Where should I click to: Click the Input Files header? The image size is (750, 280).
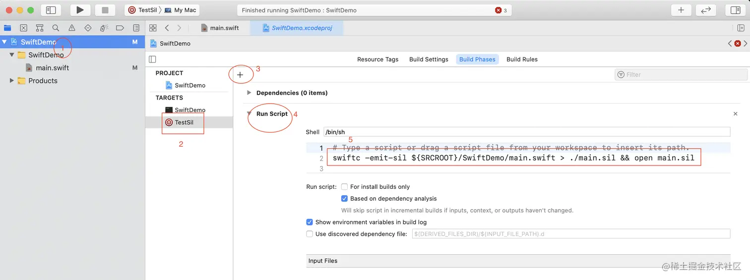(x=518, y=261)
